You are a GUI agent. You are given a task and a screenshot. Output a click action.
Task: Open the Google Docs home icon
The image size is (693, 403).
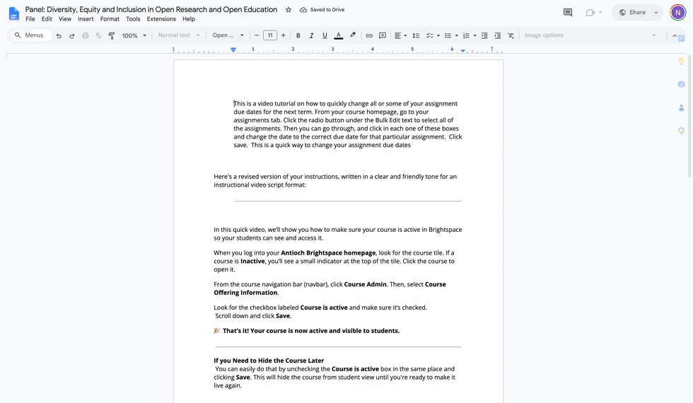[x=14, y=13]
